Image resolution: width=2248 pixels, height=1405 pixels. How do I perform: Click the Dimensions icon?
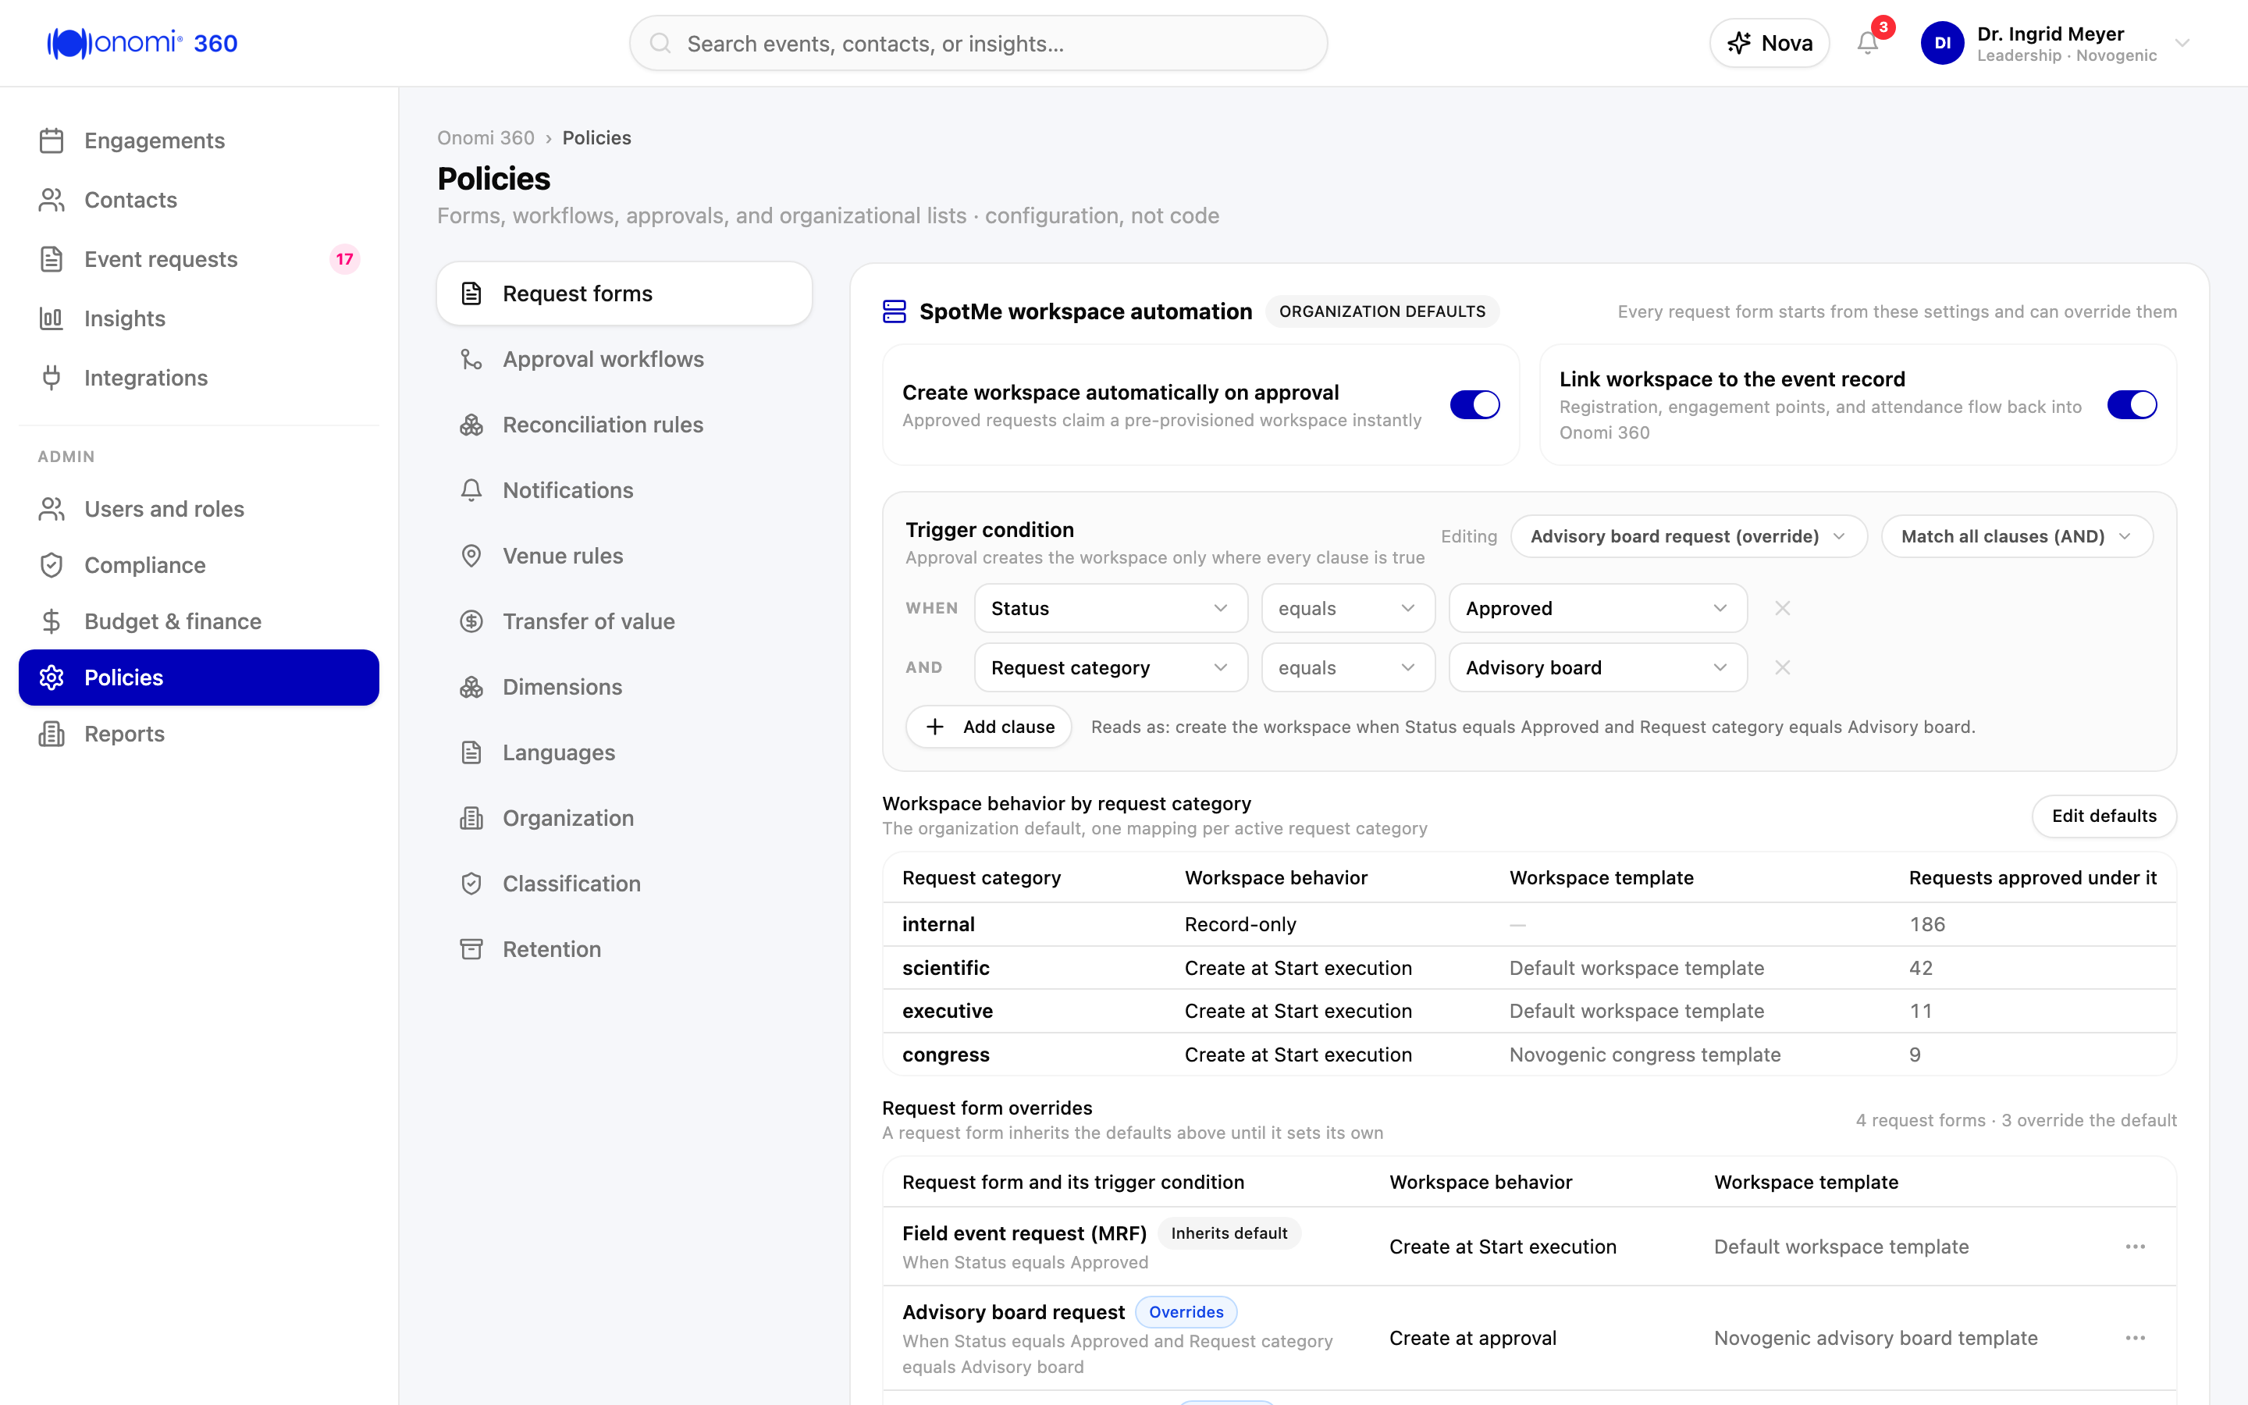pos(471,687)
